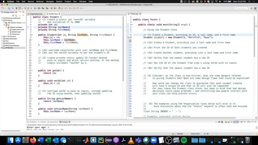This screenshot has height=145, width=258.
Task: Open the Java perspective icon at top right
Action: pyautogui.click(x=255, y=8)
